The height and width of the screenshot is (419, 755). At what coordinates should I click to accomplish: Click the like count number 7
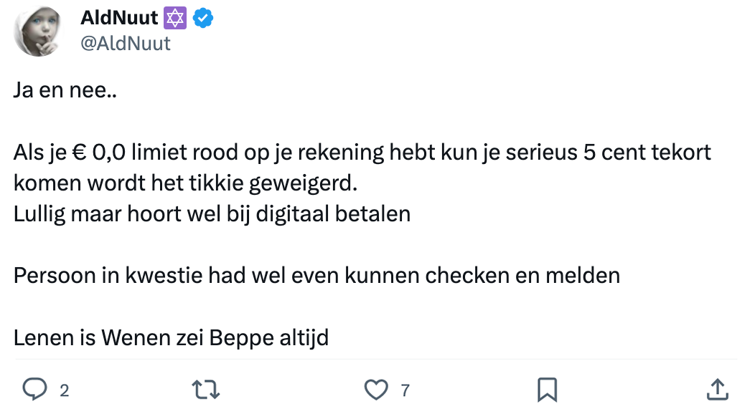pyautogui.click(x=405, y=390)
